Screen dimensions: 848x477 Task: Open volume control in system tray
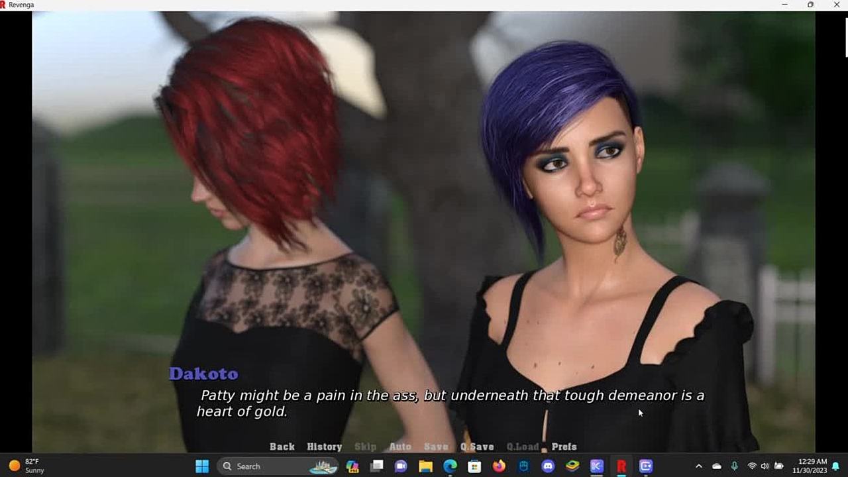[765, 466]
